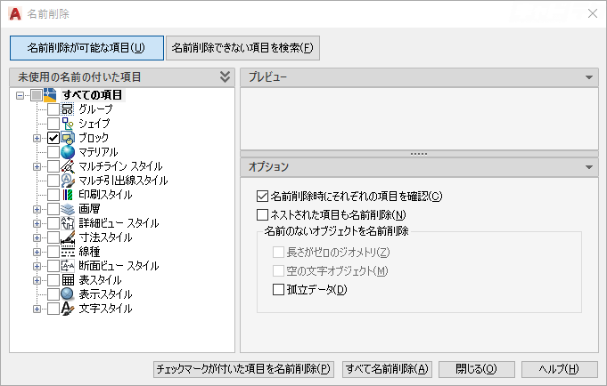Expand the マルチライン スタイル node
Viewport: 607px width, 386px height.
pos(37,167)
